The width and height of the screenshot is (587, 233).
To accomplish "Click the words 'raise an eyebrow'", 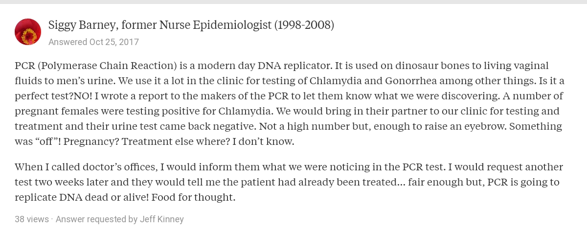I will pos(474,126).
